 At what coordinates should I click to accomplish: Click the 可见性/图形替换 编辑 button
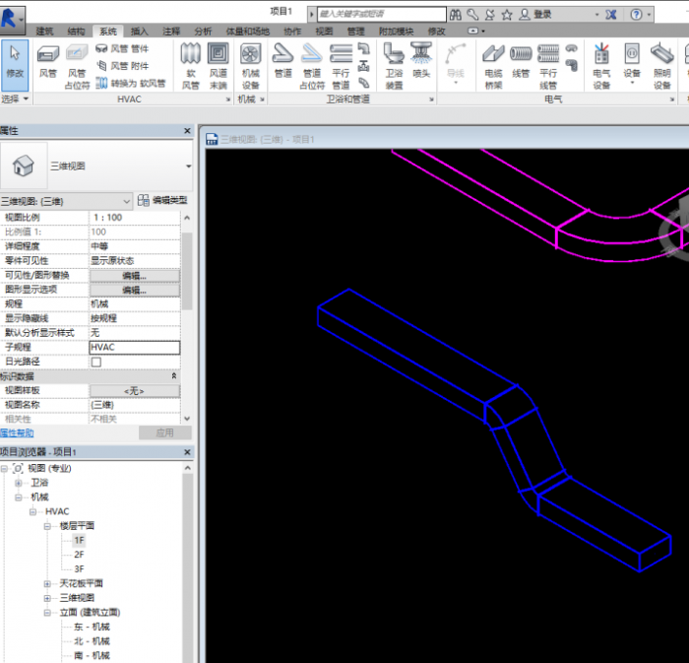pyautogui.click(x=134, y=276)
